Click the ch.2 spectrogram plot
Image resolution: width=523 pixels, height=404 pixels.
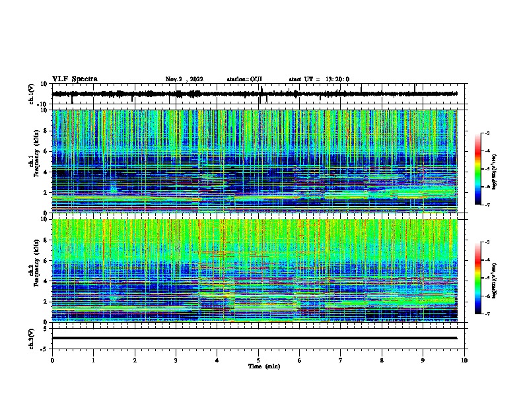tap(255, 271)
